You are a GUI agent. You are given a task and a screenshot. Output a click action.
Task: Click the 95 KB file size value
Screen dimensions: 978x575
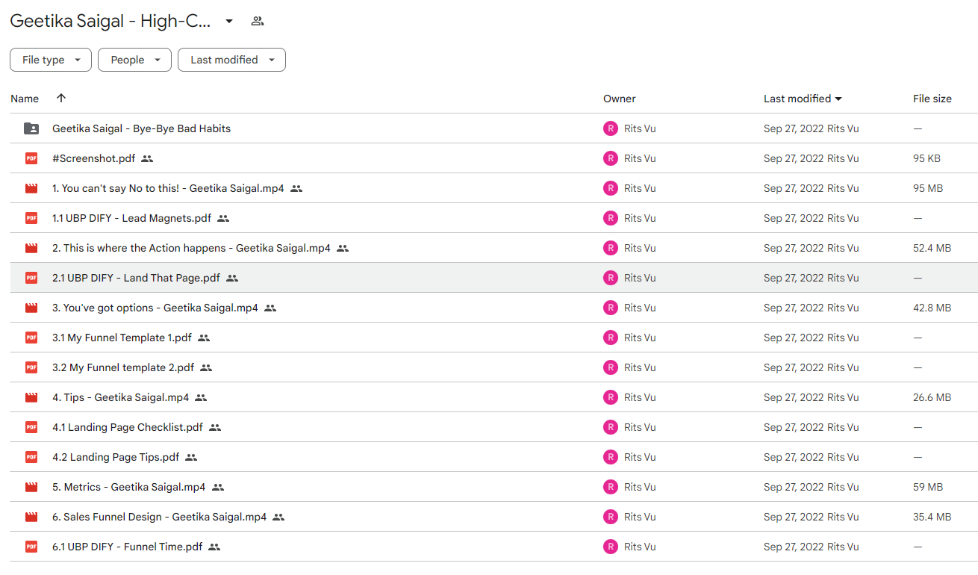click(x=926, y=158)
